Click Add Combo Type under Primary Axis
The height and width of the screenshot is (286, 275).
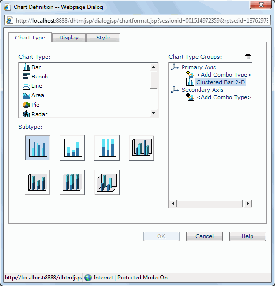pyautogui.click(x=224, y=75)
